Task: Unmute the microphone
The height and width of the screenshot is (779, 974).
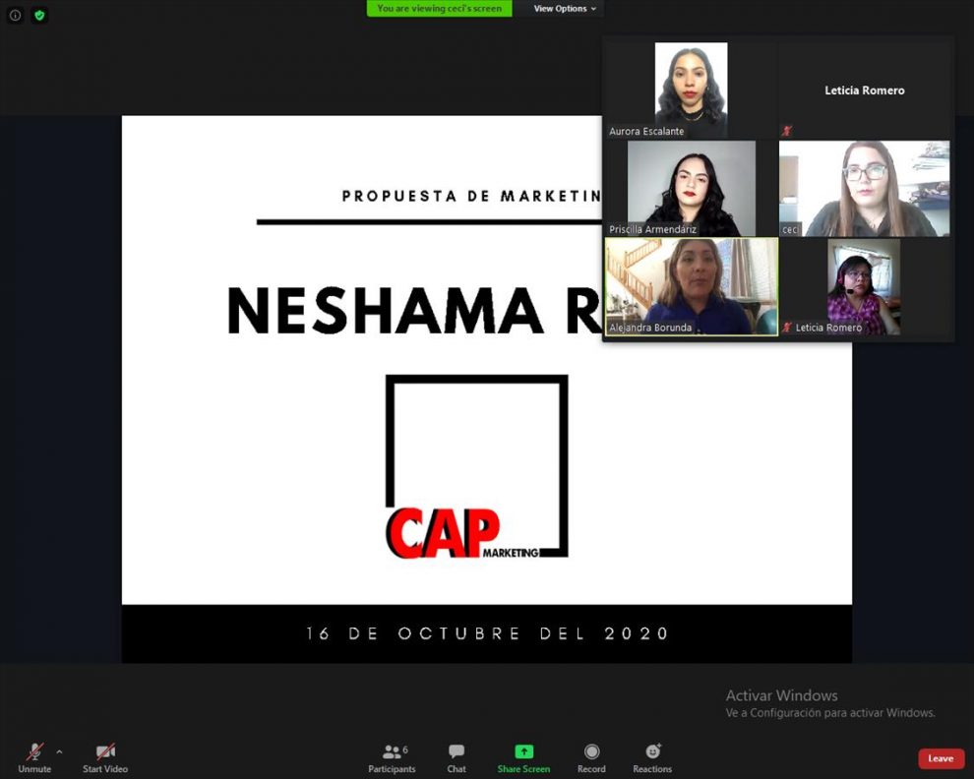Action: [x=34, y=752]
